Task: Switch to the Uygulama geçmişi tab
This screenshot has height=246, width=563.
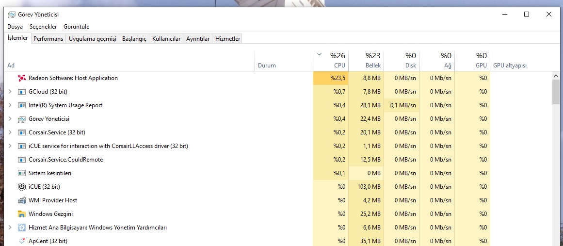Action: click(93, 39)
